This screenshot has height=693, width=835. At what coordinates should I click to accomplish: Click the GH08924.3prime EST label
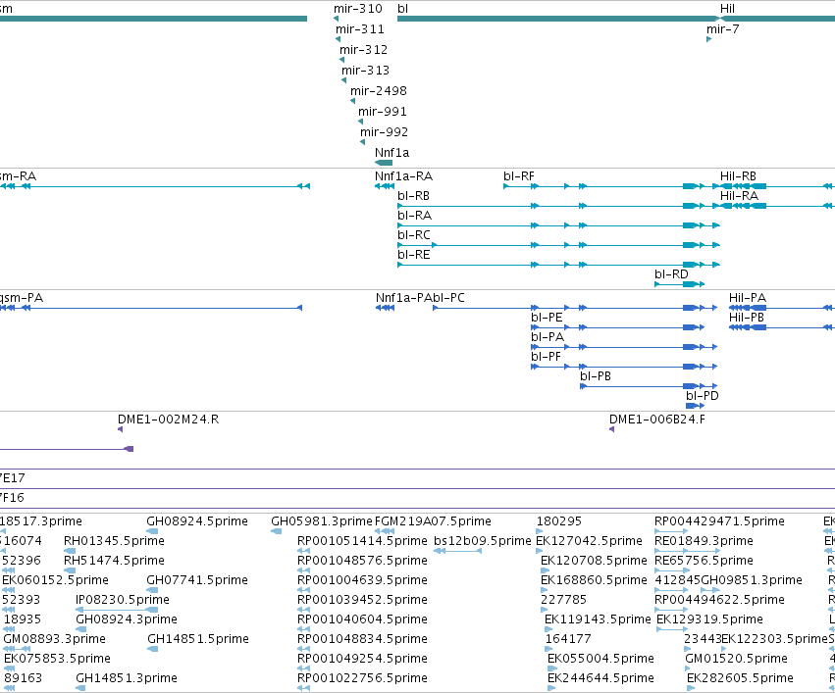click(x=127, y=619)
